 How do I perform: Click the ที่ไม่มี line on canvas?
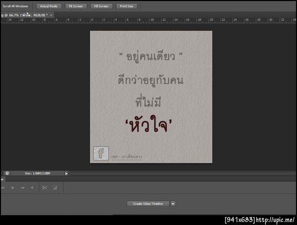(148, 101)
